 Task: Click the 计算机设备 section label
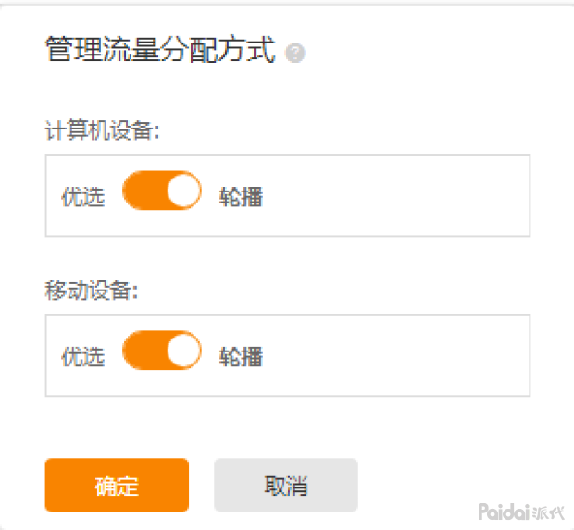tap(102, 131)
